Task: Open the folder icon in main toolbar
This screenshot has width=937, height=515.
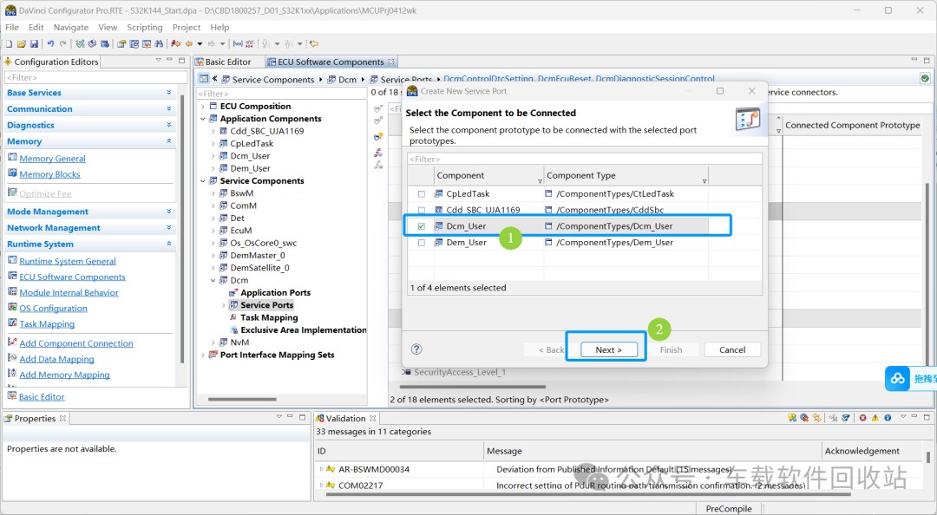Action: click(22, 43)
